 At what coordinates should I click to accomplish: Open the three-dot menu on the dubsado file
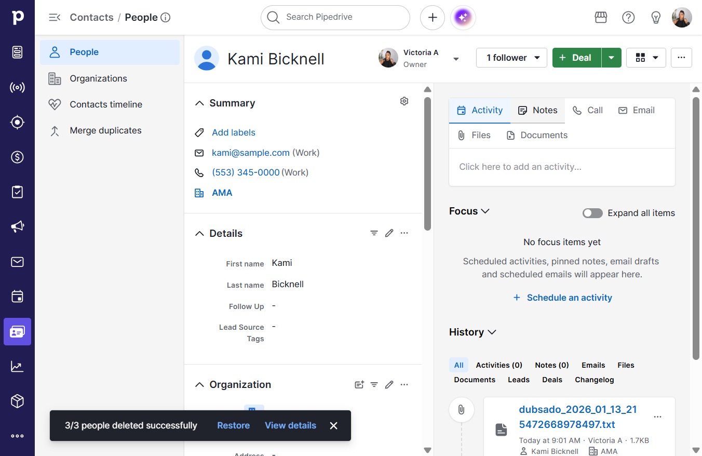pyautogui.click(x=658, y=417)
